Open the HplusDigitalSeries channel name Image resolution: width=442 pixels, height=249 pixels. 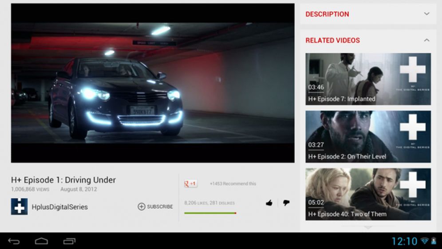tap(60, 207)
